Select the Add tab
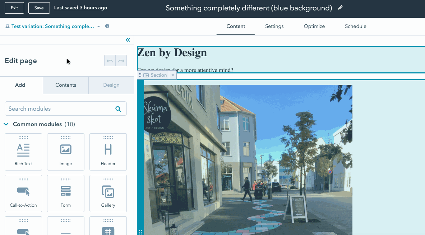The width and height of the screenshot is (425, 235). (x=20, y=85)
